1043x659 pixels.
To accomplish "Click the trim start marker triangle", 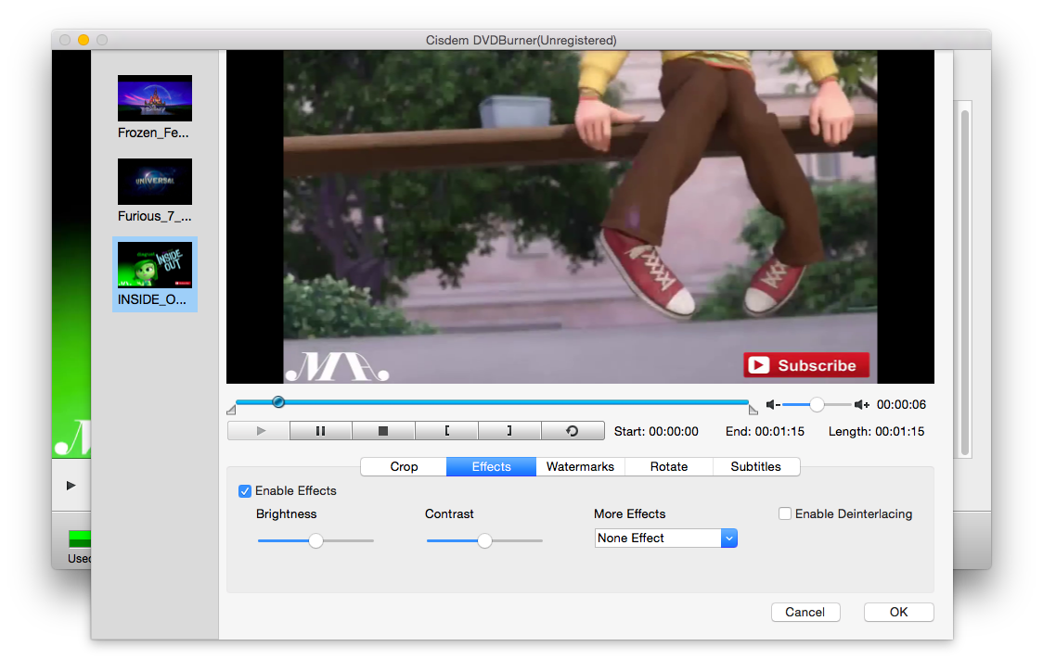I will [231, 410].
